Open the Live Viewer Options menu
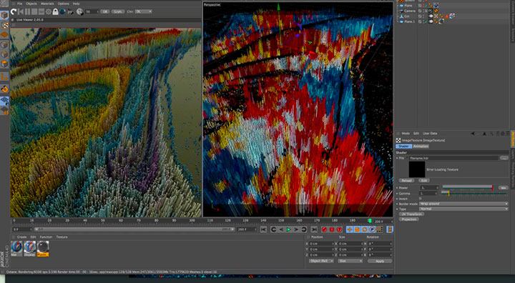 (64, 4)
